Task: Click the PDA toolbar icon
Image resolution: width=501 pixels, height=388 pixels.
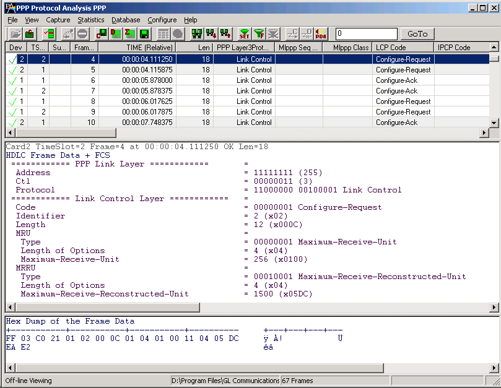Action: (x=321, y=33)
